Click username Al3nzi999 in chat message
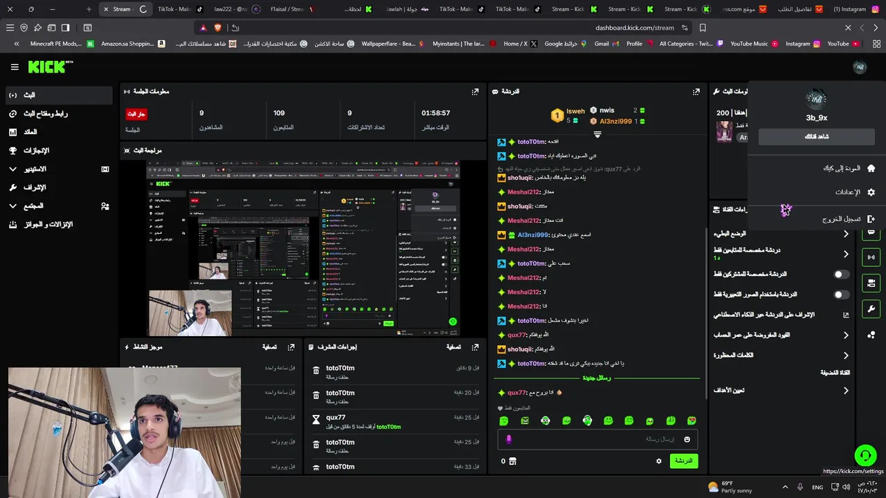Screen dimensions: 886x498 pos(533,235)
